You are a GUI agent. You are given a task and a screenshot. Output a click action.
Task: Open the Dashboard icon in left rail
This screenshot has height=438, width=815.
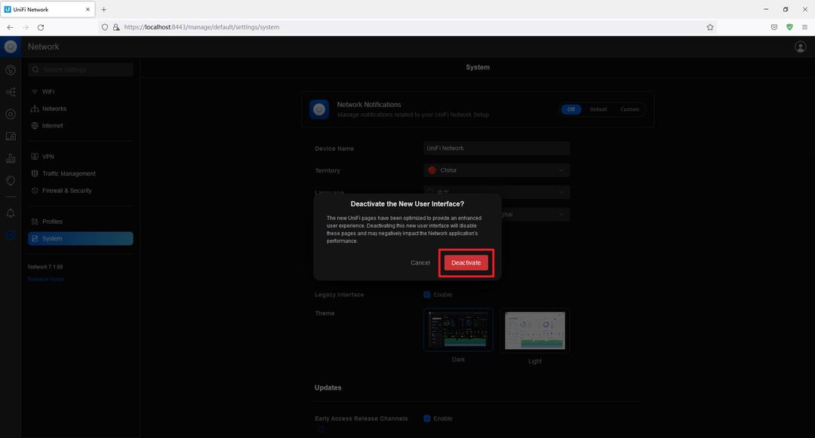click(11, 70)
